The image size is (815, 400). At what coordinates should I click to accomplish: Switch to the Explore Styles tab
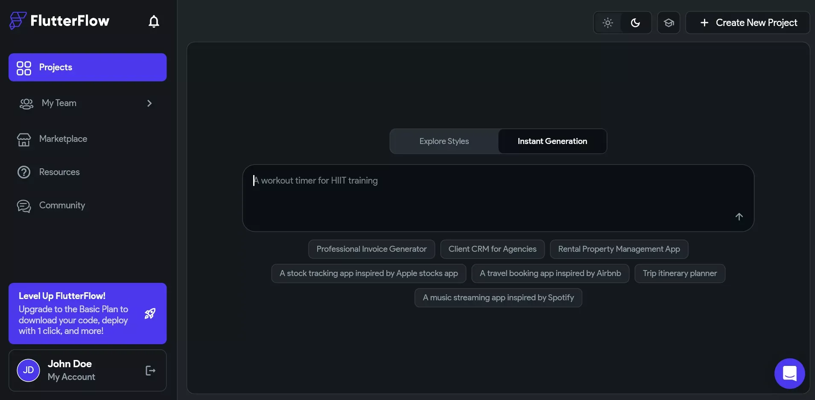click(444, 141)
